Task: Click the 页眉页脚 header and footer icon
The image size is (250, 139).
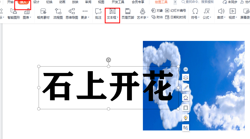Action: (x=128, y=13)
